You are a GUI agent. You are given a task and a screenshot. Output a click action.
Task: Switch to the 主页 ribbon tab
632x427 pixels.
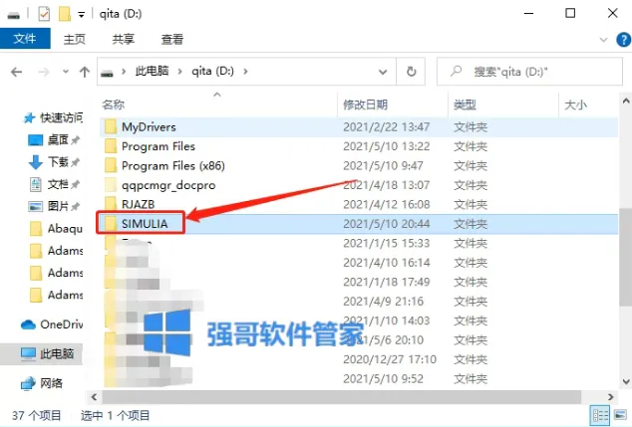(x=75, y=39)
